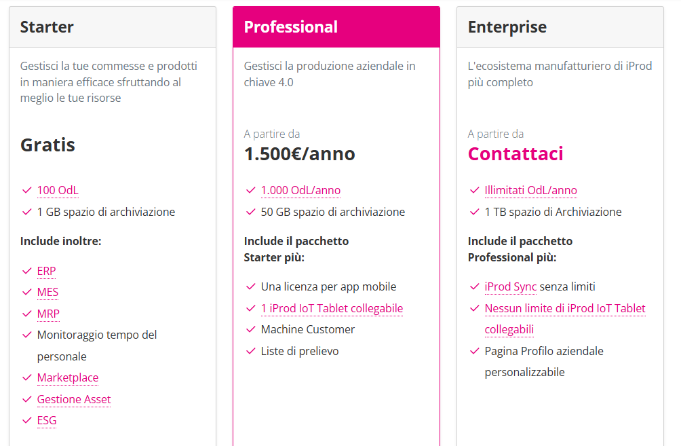Open the 1.000 OdL/anno link
Image resolution: width=681 pixels, height=446 pixels.
tap(300, 191)
